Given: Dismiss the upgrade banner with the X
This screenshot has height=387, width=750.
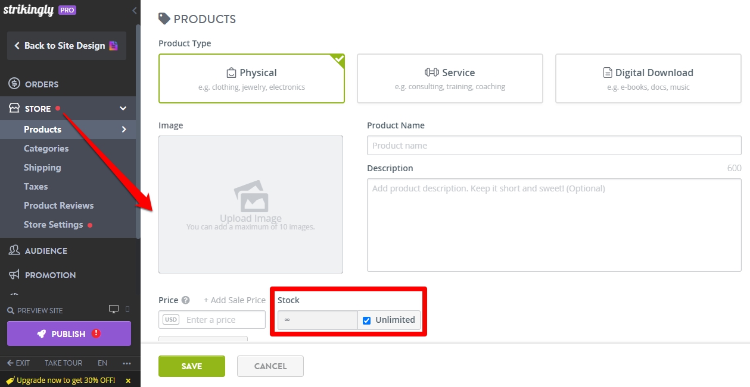Looking at the screenshot, I should click(x=128, y=380).
